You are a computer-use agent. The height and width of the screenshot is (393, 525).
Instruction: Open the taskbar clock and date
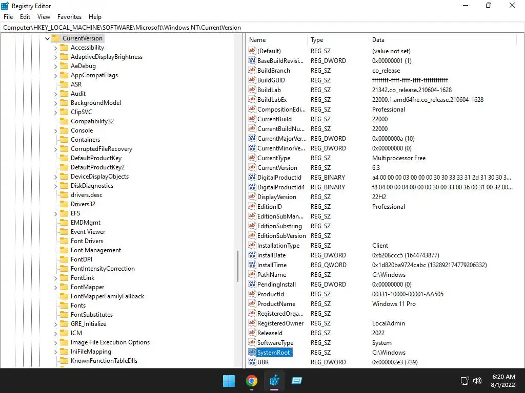(503, 381)
